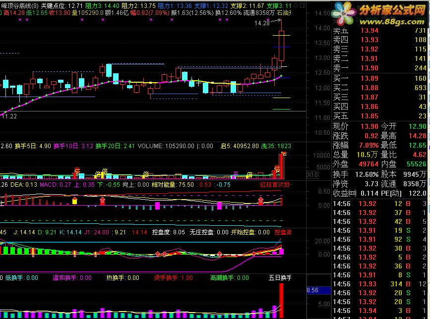Click the 今开 12.90 value
Viewport: 430px width, 319px height.
pos(418,126)
